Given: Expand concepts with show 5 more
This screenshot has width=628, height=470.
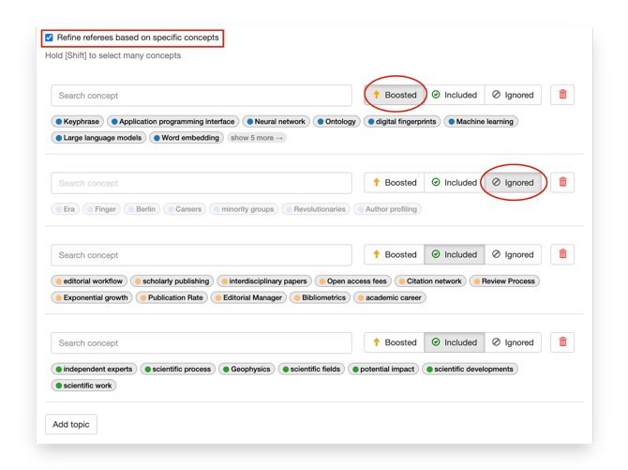Looking at the screenshot, I should point(256,138).
